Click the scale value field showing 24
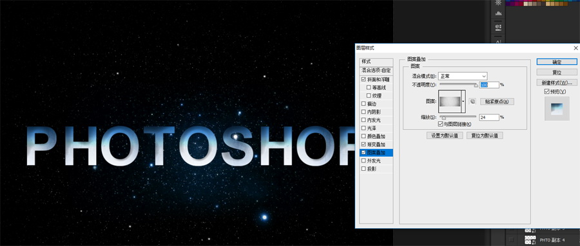This screenshot has width=580, height=246. tap(489, 118)
